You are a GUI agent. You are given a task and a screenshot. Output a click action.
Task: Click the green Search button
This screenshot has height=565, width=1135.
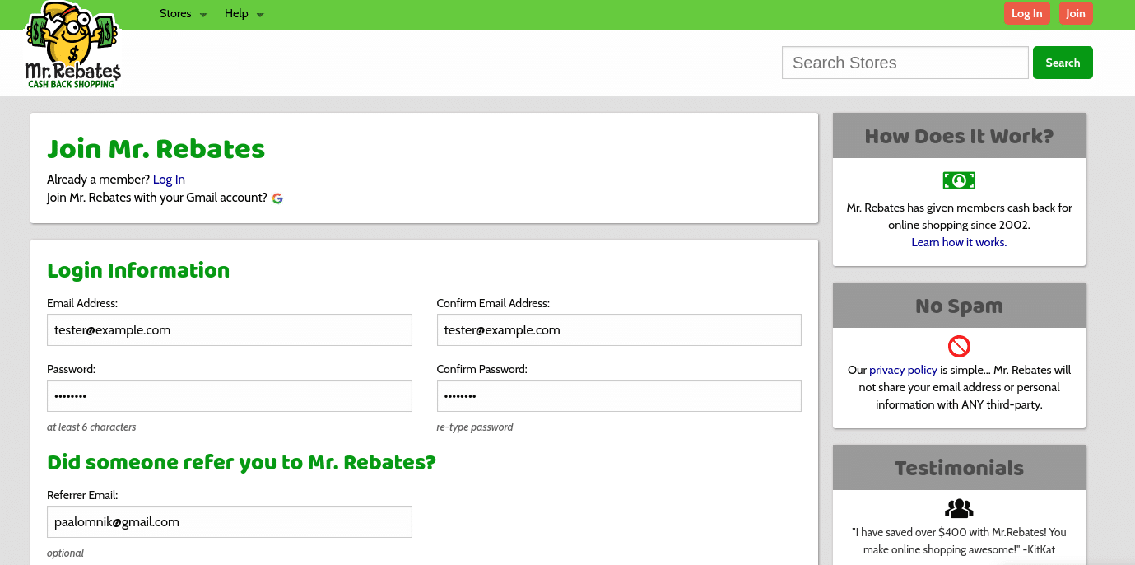pos(1063,63)
